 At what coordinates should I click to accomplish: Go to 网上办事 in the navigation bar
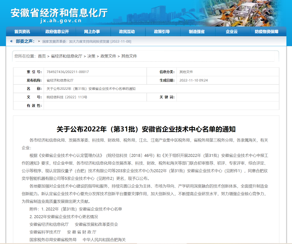92,32
